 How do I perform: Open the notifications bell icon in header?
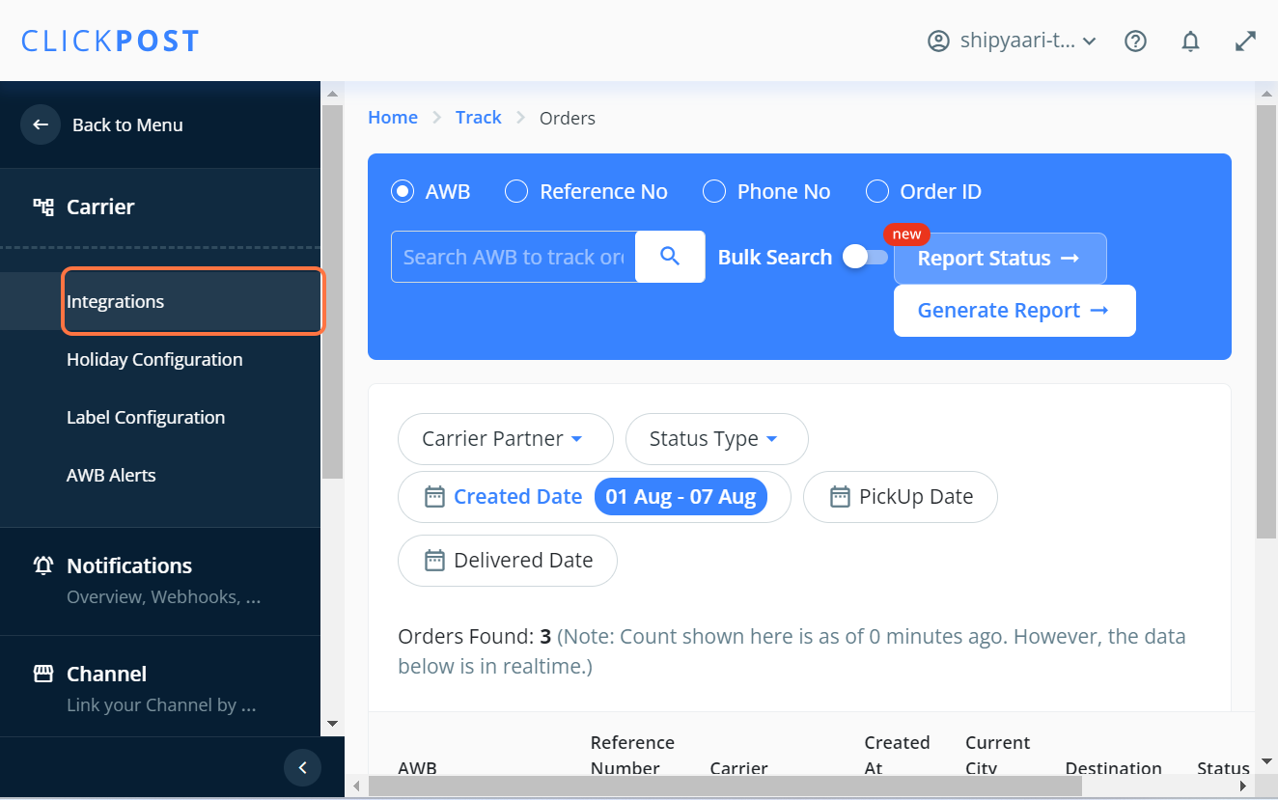pos(1191,41)
